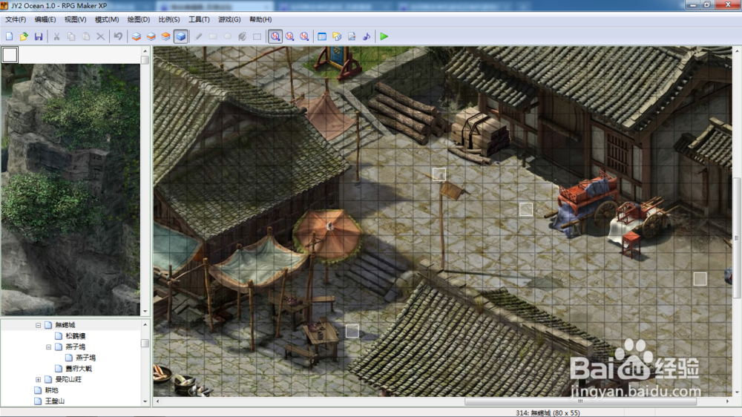
Task: Select the Ellipse drawing tool
Action: tap(228, 36)
